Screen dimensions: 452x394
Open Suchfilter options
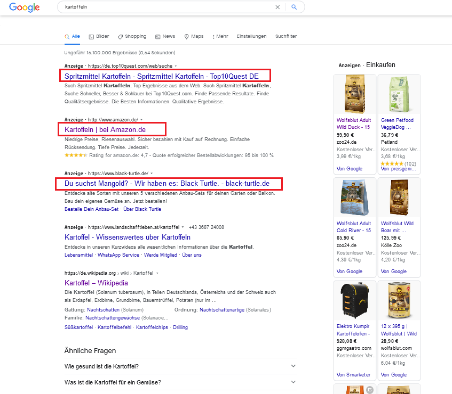286,36
